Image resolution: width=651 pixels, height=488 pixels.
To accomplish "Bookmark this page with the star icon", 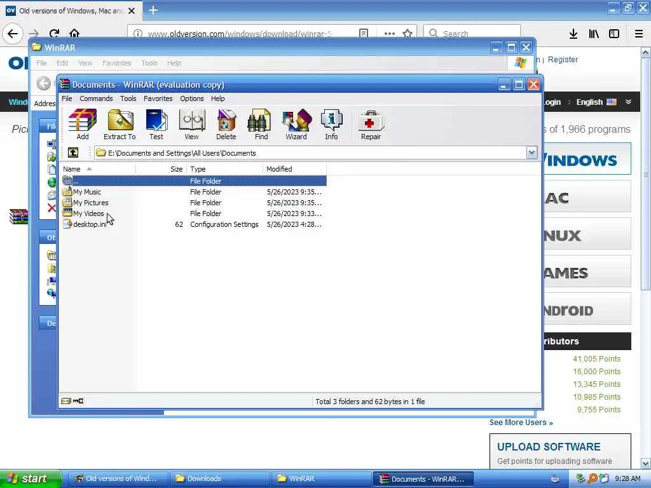I will point(408,33).
